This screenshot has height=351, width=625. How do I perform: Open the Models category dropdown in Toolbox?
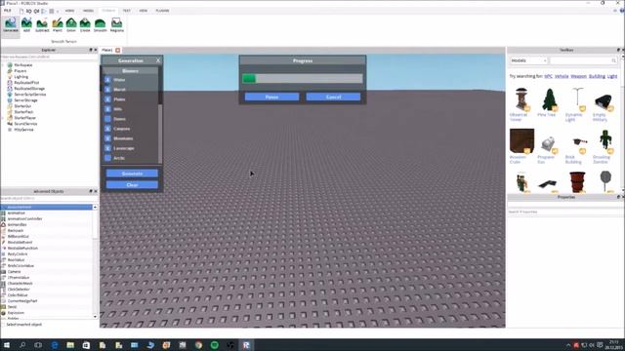[x=528, y=60]
